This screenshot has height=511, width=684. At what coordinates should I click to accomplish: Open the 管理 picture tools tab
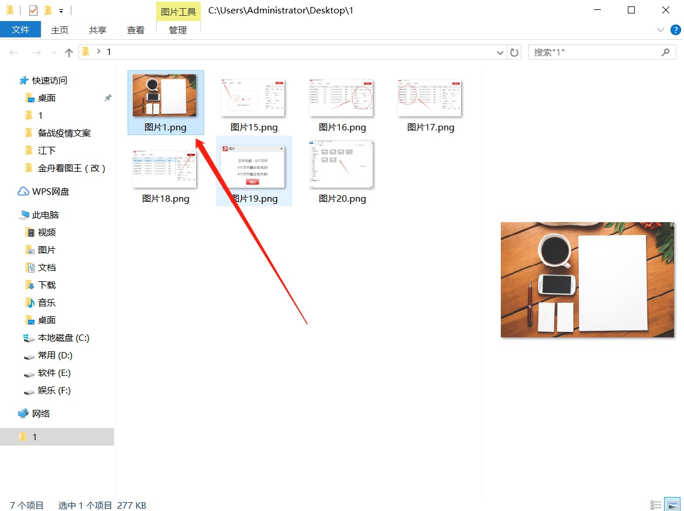pos(177,30)
